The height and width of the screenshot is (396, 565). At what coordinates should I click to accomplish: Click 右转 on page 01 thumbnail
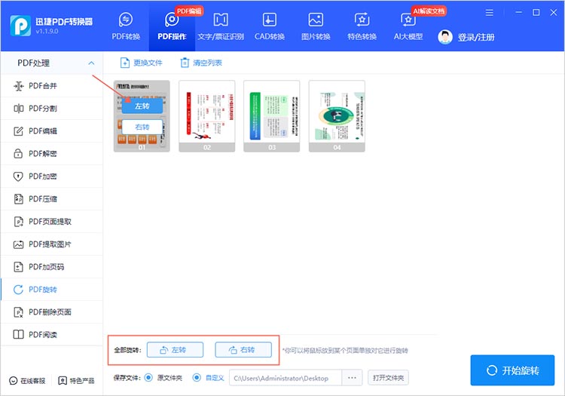pos(142,127)
